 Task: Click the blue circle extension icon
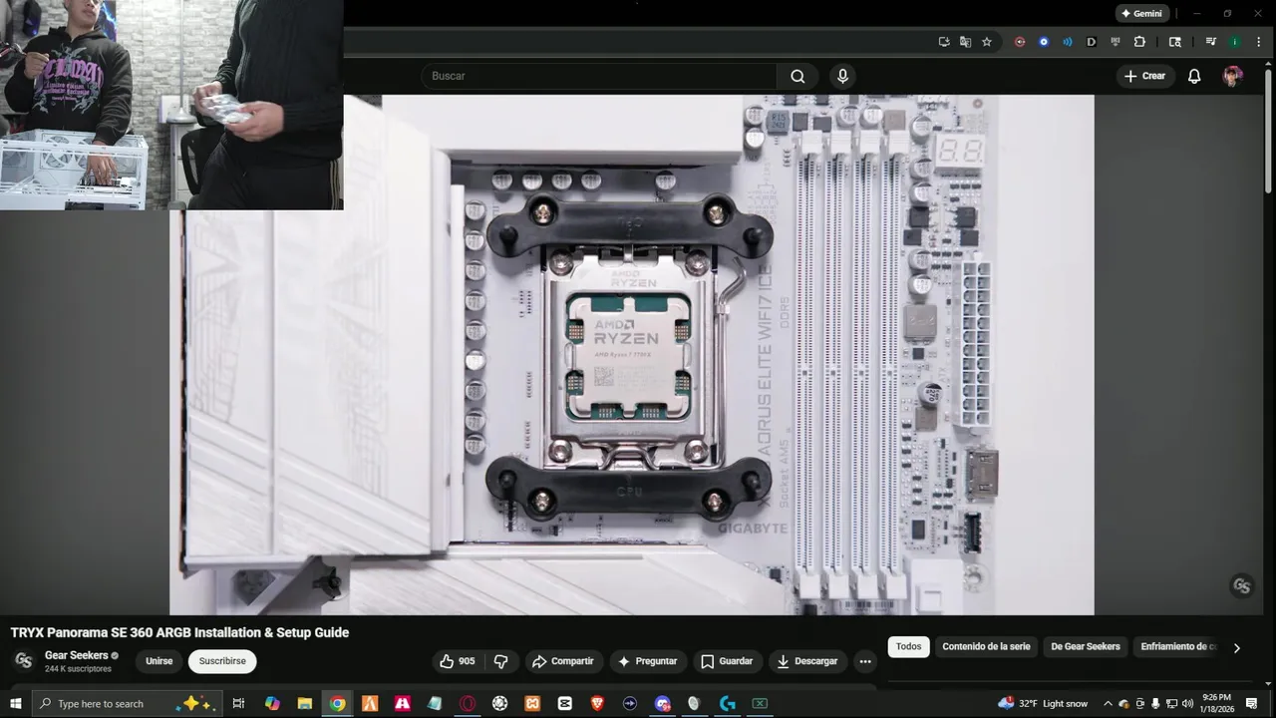1044,42
